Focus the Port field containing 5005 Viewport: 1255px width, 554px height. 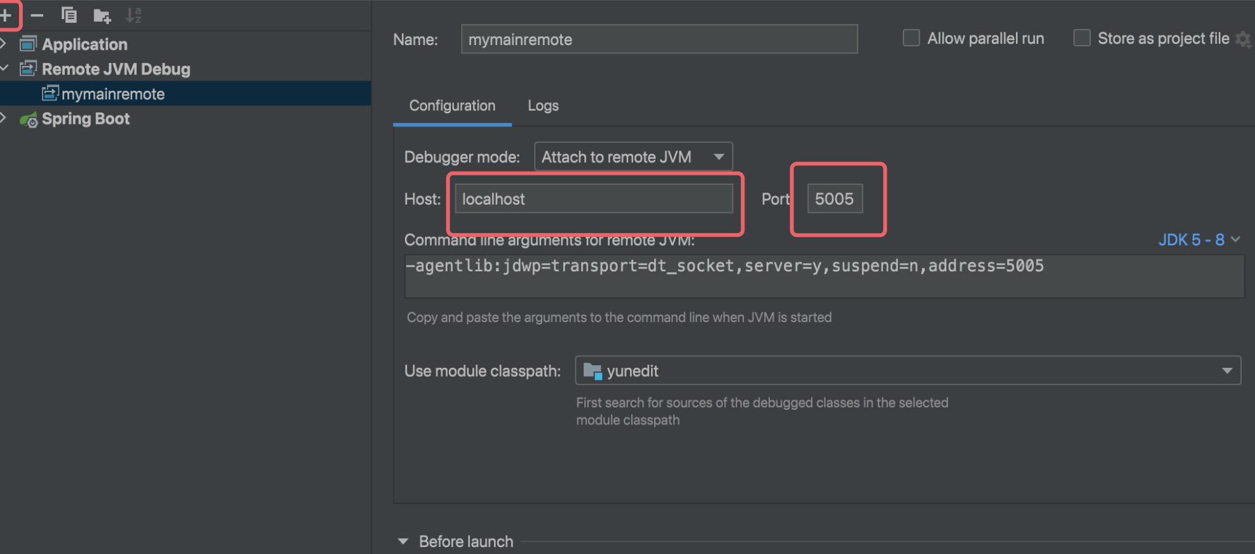coord(835,199)
